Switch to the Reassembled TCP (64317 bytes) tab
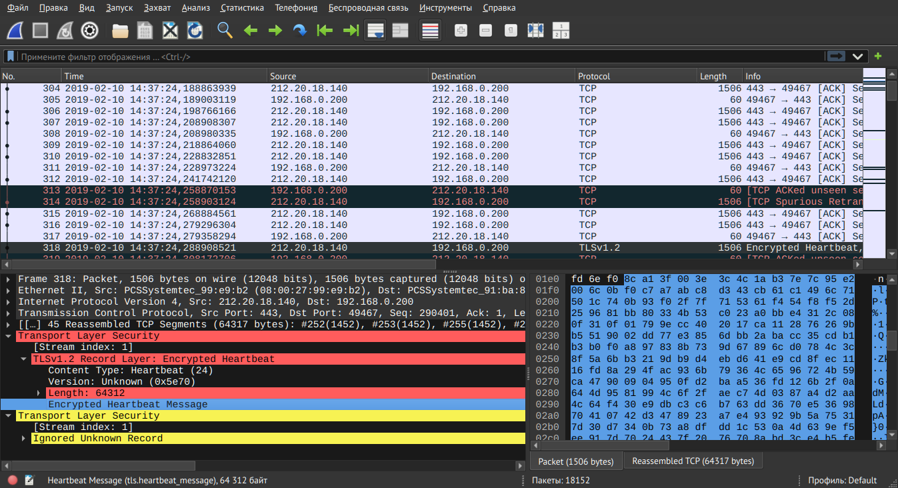This screenshot has width=898, height=488. (693, 461)
